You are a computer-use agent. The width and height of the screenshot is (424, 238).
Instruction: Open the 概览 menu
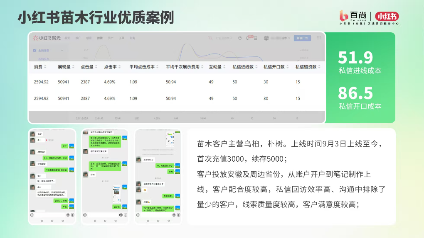click(x=67, y=38)
